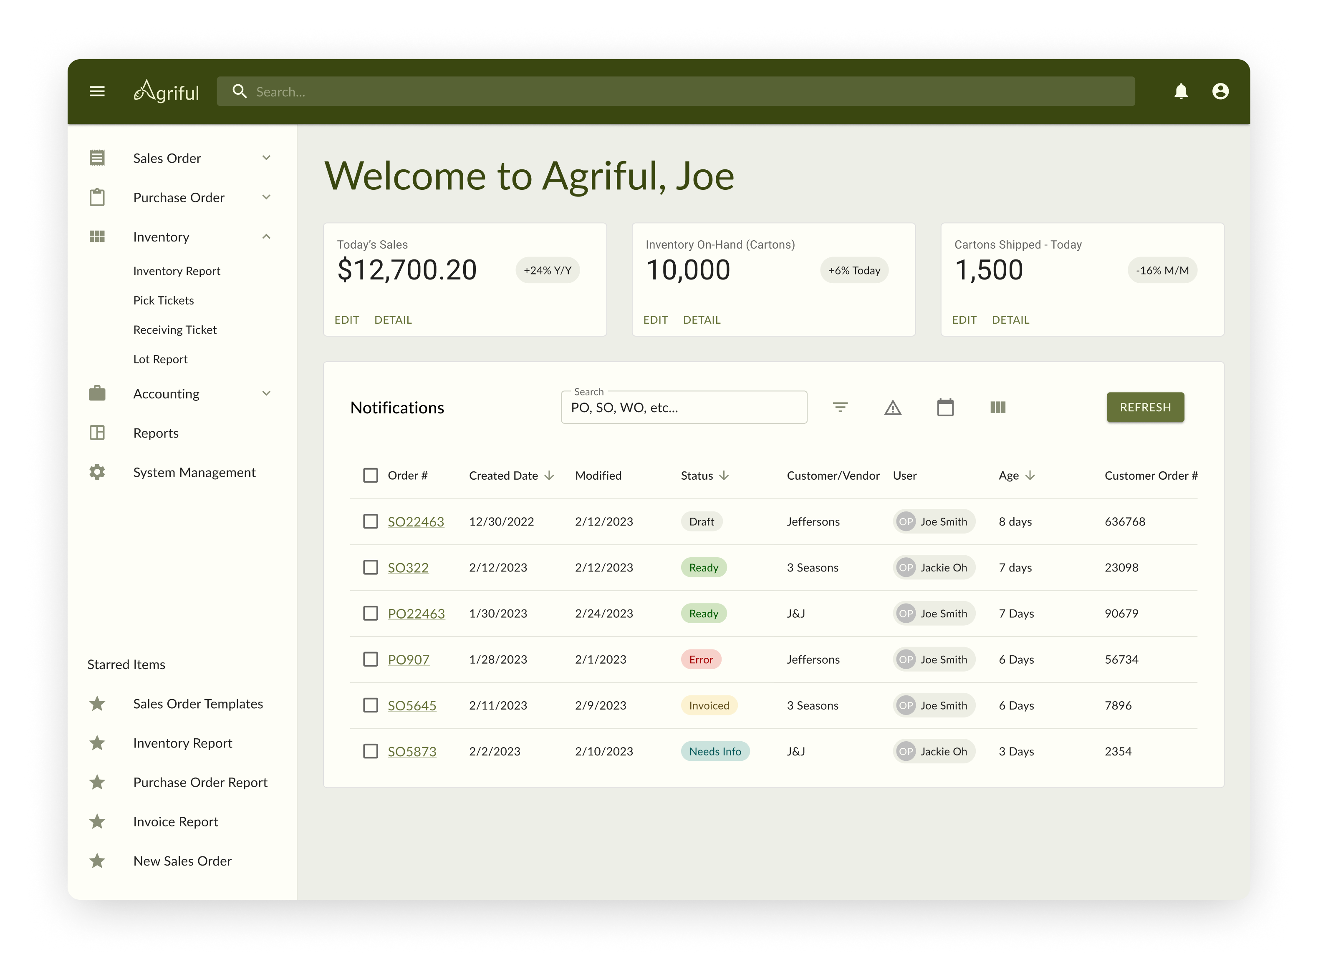Click the alerts warning icon above the table
The width and height of the screenshot is (1318, 959).
[x=893, y=407]
